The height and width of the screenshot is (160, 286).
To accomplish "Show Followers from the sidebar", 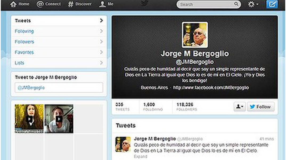I will click(24, 42).
